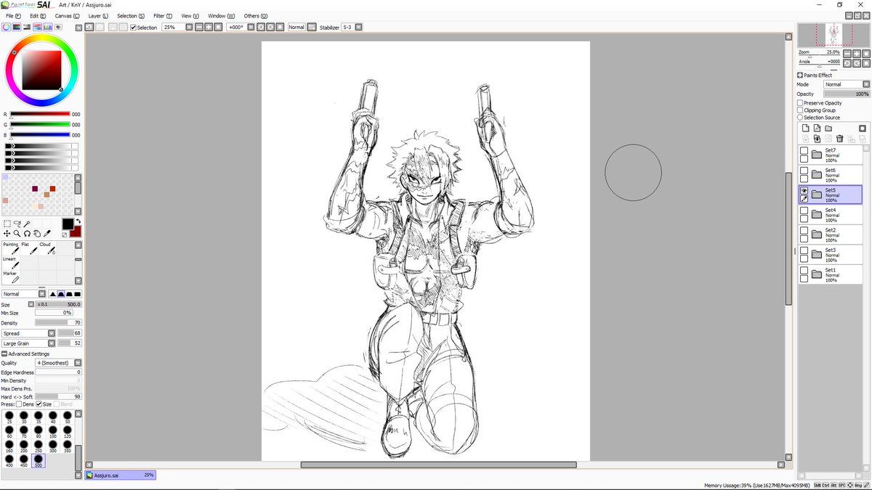The image size is (872, 490).
Task: Open the Large Grain texture dropdown
Action: (52, 343)
